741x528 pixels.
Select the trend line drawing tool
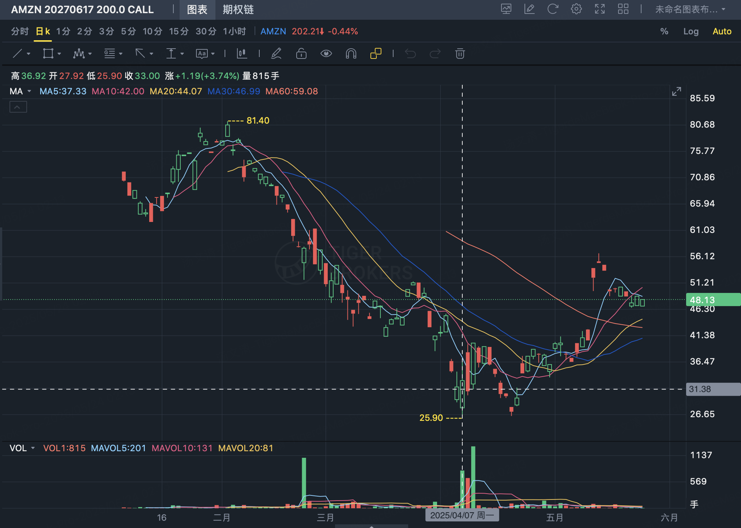pos(17,54)
